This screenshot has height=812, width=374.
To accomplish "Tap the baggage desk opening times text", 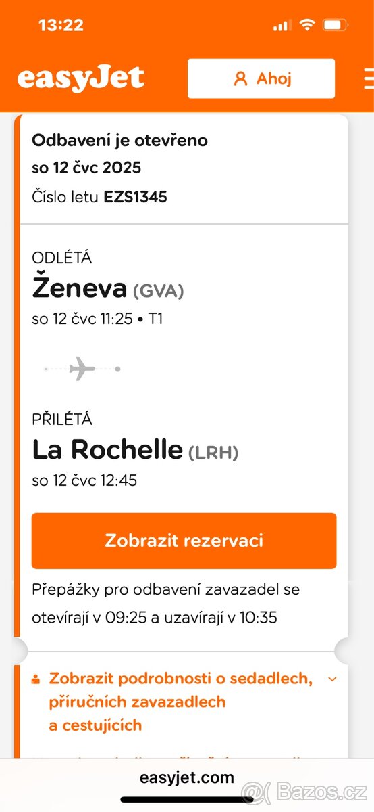I will pyautogui.click(x=166, y=604).
